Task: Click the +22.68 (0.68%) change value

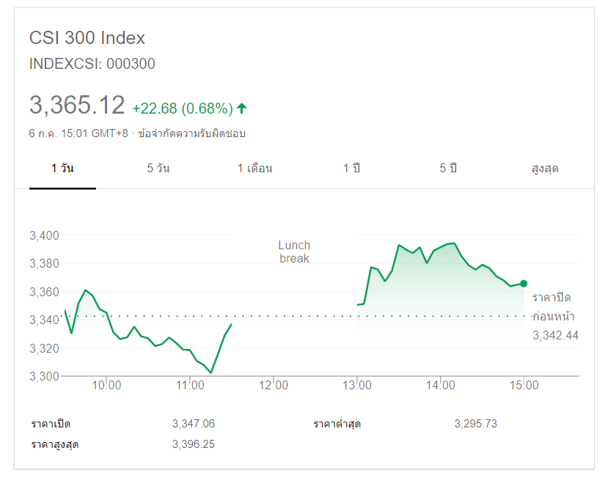Action: pyautogui.click(x=182, y=109)
